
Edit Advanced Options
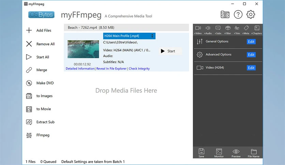pyautogui.click(x=251, y=55)
